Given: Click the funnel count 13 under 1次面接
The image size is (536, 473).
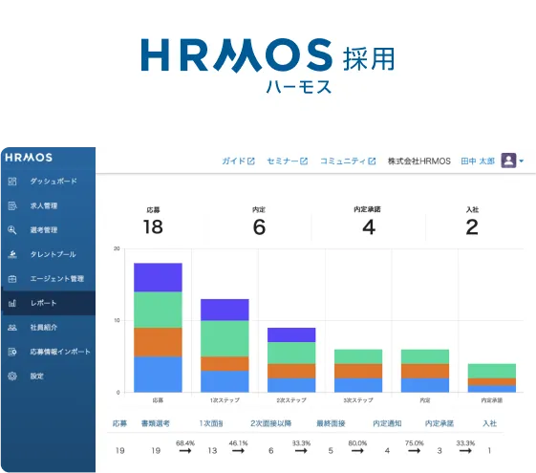Looking at the screenshot, I should click(212, 451).
